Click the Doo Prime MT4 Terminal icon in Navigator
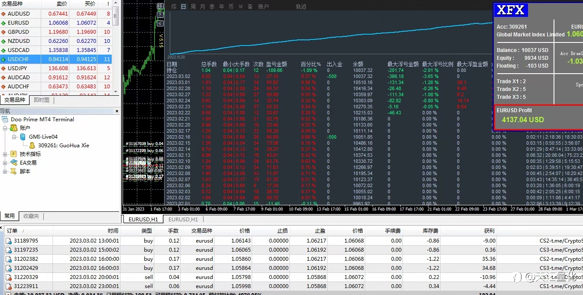 (x=5, y=120)
